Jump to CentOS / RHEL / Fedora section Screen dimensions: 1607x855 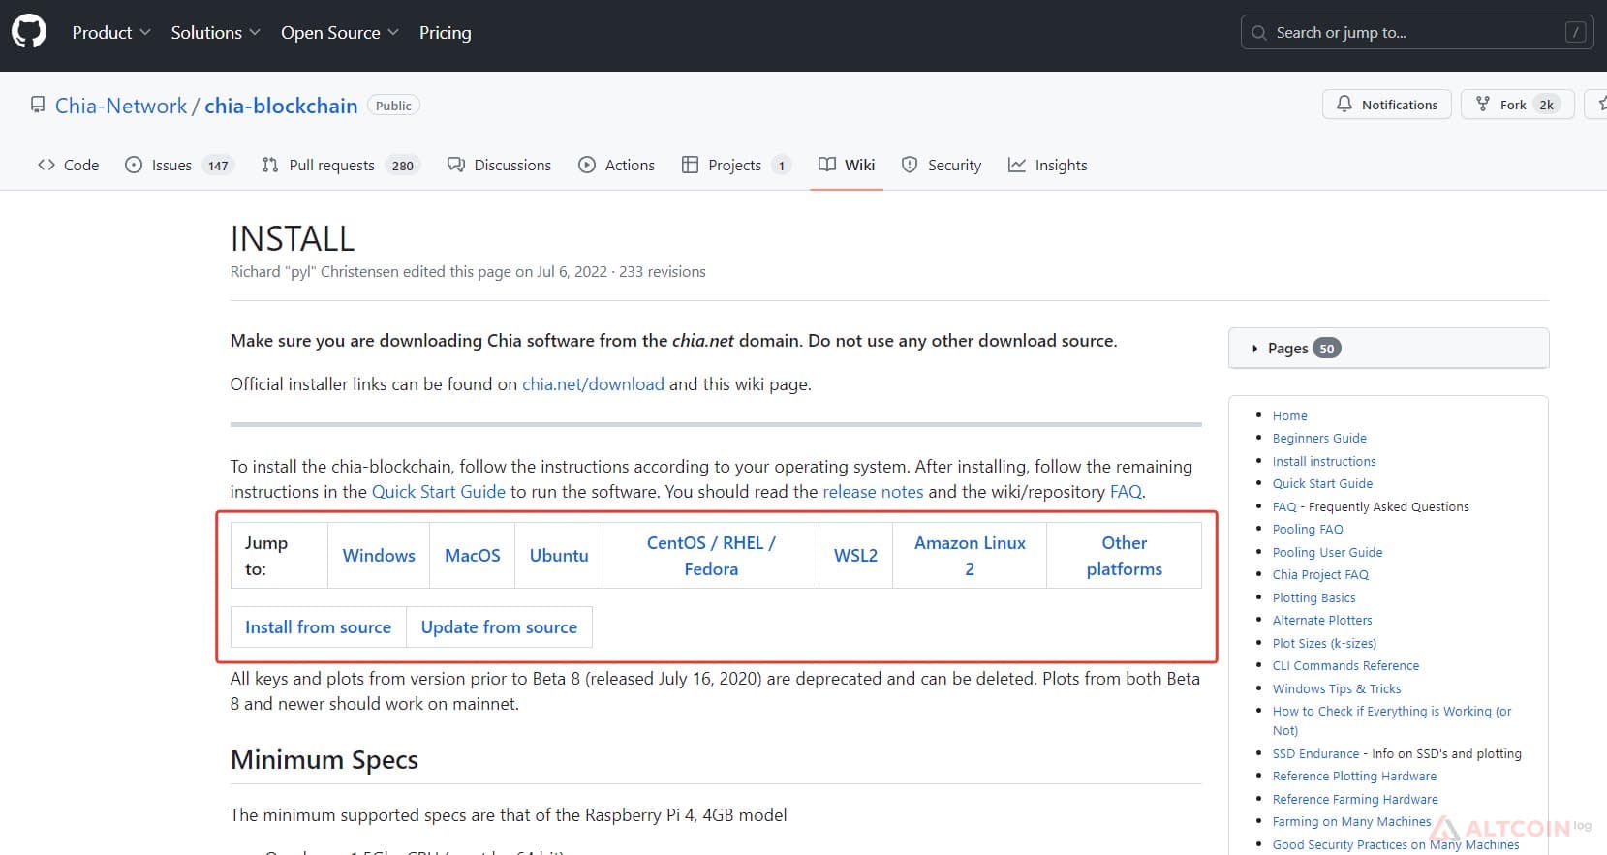(x=711, y=556)
